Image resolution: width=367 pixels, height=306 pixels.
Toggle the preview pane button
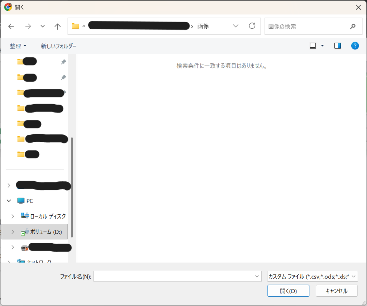[x=337, y=46]
